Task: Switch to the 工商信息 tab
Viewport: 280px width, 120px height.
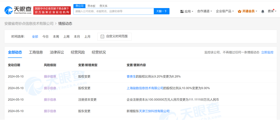Action: [36, 52]
